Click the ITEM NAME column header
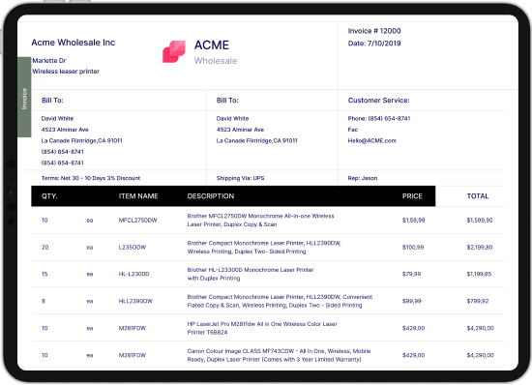 [x=138, y=196]
